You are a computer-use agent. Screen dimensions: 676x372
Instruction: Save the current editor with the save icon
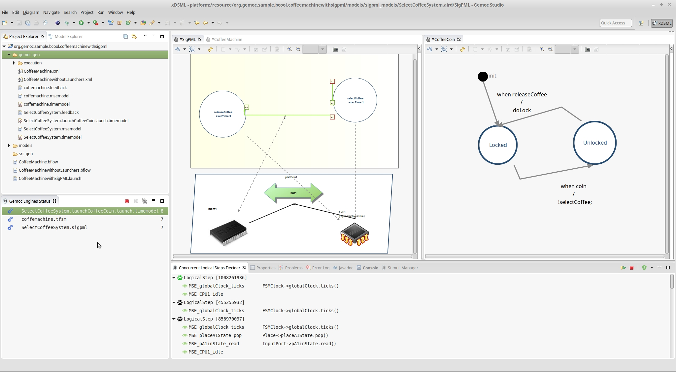click(x=19, y=23)
